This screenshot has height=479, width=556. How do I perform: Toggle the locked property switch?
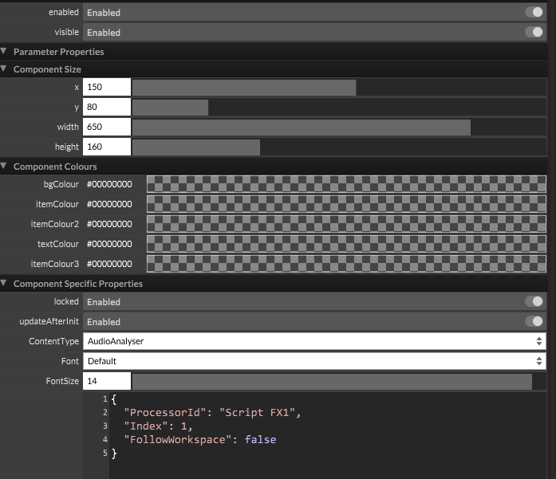[x=534, y=302]
